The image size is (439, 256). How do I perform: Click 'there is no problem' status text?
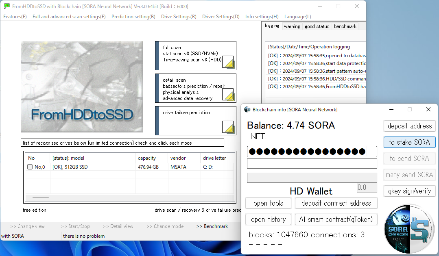point(84,236)
